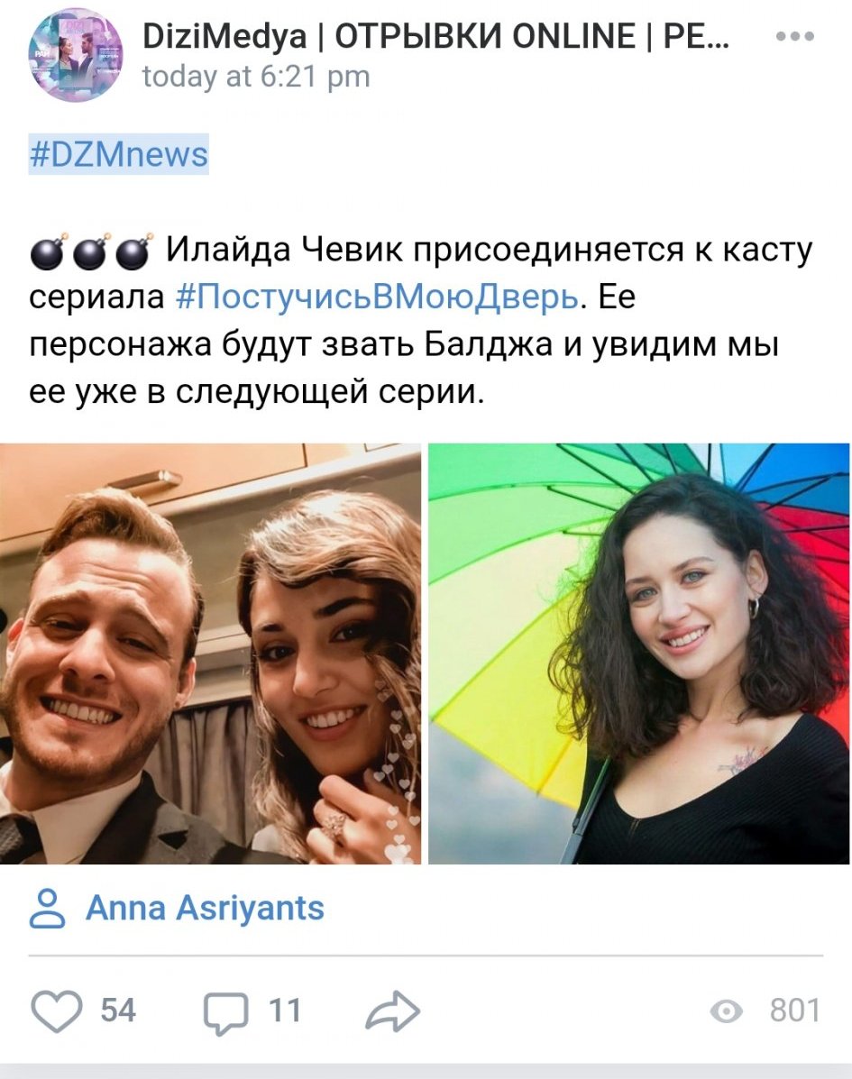The height and width of the screenshot is (1079, 852).
Task: Open the rainbow umbrella photo
Action: [638, 654]
